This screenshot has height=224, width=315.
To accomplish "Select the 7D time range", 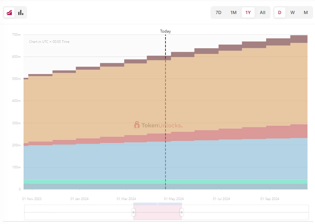I will point(219,12).
